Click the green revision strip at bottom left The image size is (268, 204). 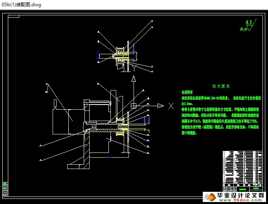pos(5,189)
